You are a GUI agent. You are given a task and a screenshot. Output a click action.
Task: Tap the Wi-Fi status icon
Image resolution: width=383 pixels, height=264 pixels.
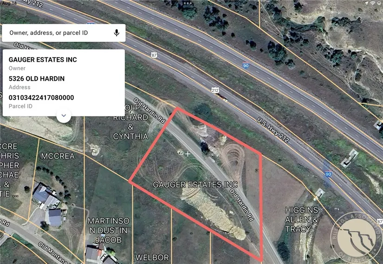373,3
